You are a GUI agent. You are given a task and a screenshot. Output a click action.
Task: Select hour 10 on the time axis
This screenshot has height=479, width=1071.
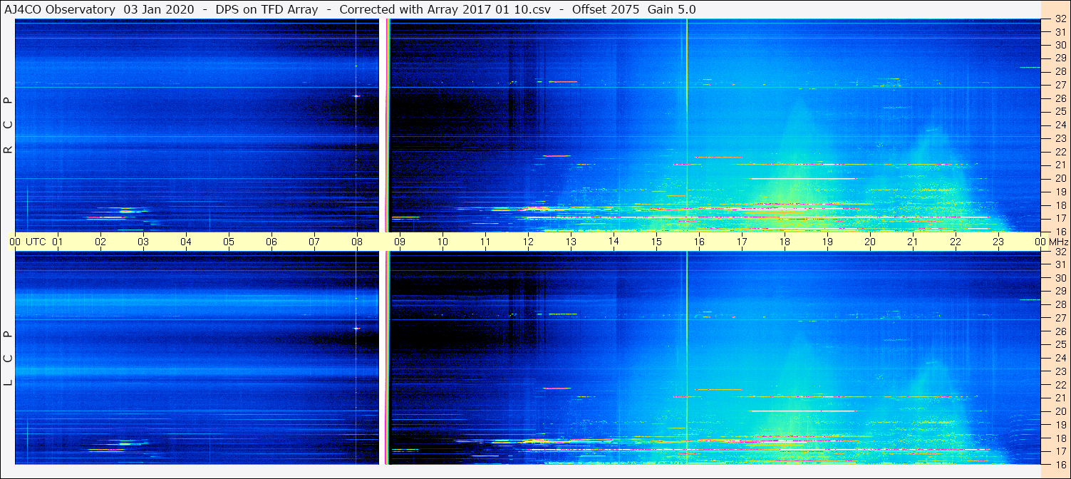click(x=443, y=242)
